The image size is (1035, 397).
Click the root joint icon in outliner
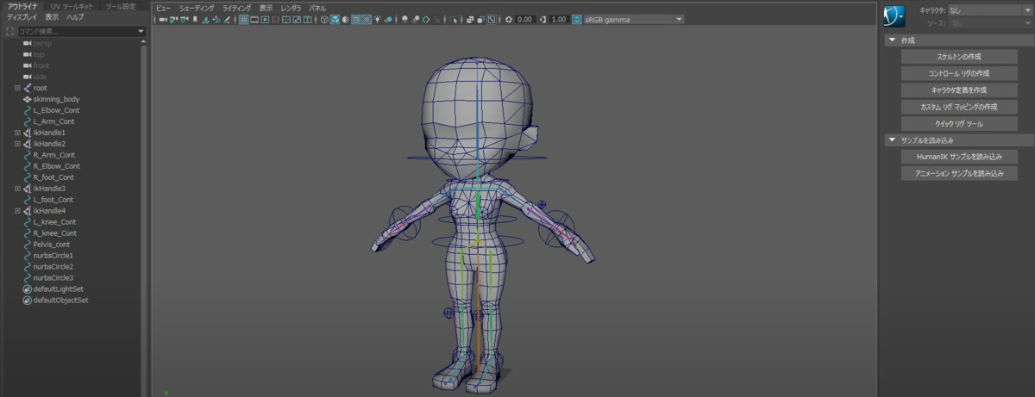27,88
